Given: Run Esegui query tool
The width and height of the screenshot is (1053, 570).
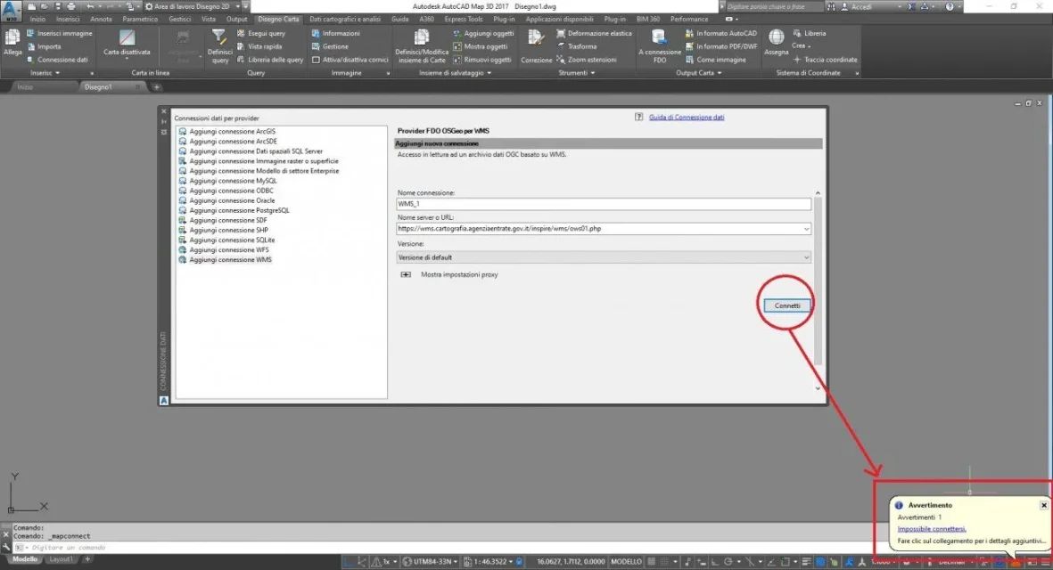Looking at the screenshot, I should pyautogui.click(x=260, y=33).
